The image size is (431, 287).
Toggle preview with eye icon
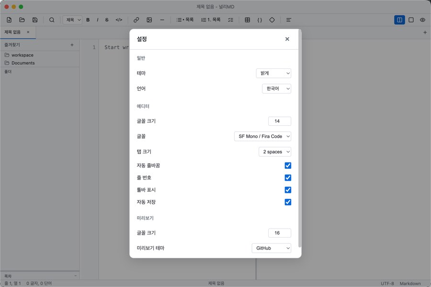pos(423,20)
